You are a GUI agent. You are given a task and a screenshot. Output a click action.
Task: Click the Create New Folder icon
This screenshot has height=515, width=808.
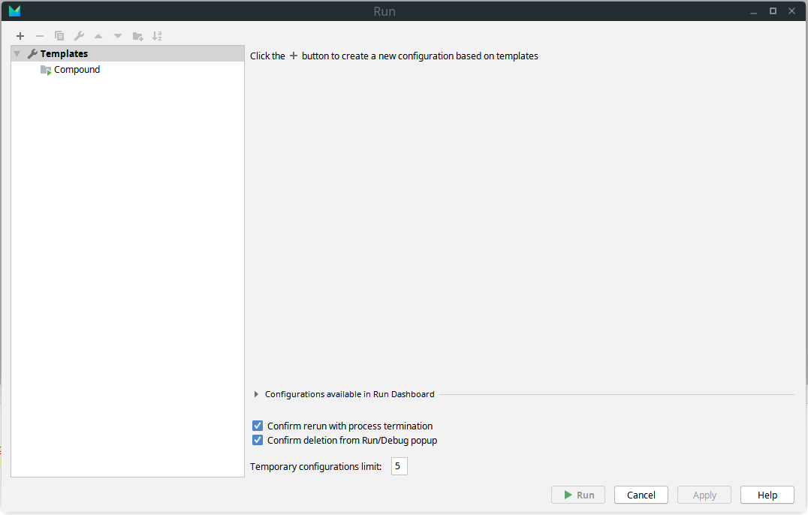coord(137,36)
